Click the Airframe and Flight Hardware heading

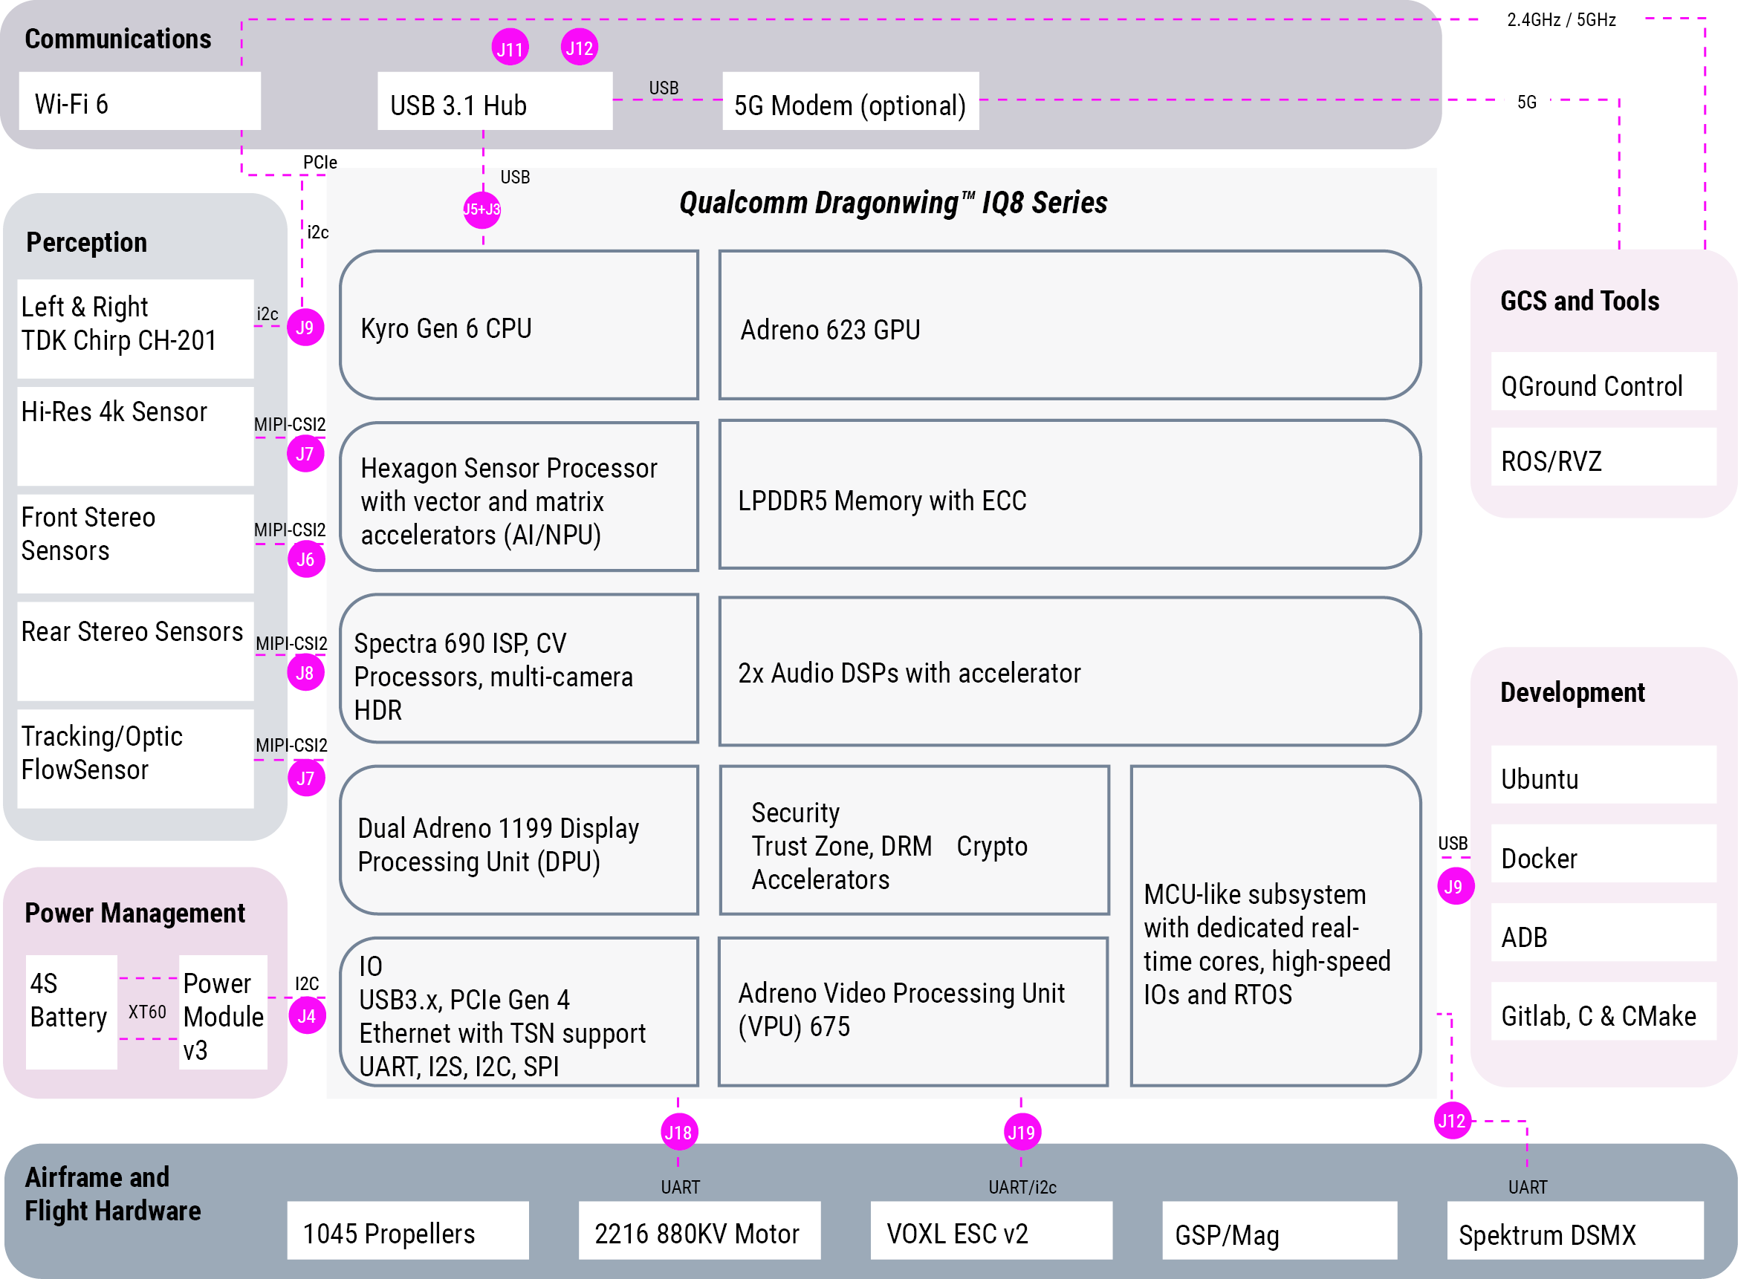(x=113, y=1193)
